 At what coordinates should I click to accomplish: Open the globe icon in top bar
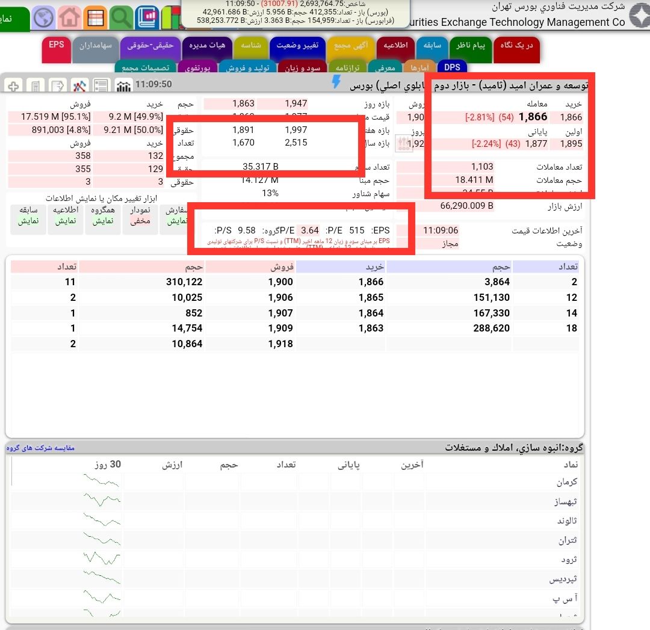pyautogui.click(x=43, y=18)
